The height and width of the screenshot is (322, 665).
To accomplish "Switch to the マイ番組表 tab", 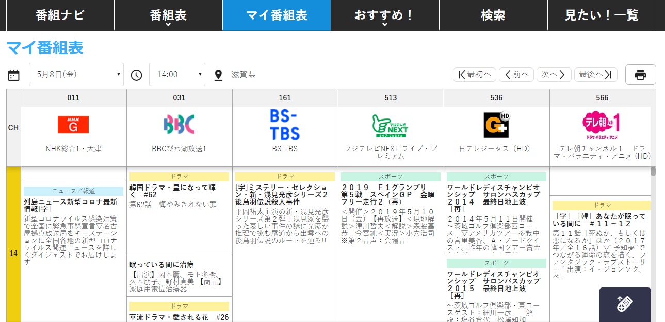I will [277, 15].
